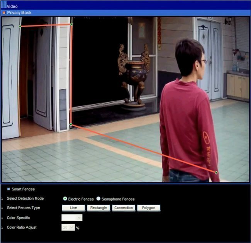Click the fence vertex on the left door frame top
This screenshot has height=243, width=251.
(x=20, y=26)
